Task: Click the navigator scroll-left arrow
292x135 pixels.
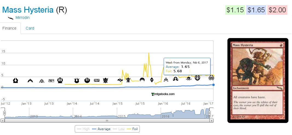Action: point(3,121)
